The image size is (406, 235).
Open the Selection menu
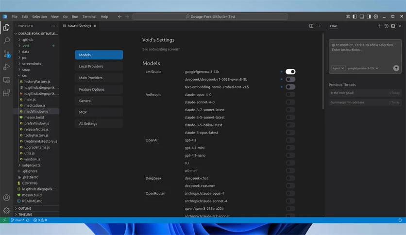pos(39,17)
